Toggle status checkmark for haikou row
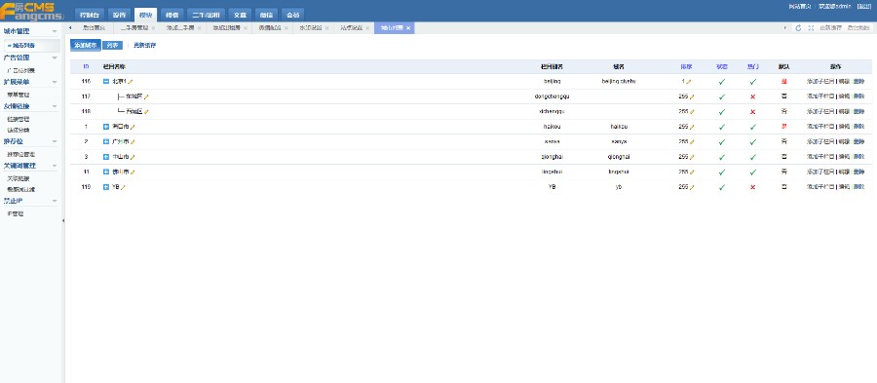The height and width of the screenshot is (383, 877). tap(721, 127)
